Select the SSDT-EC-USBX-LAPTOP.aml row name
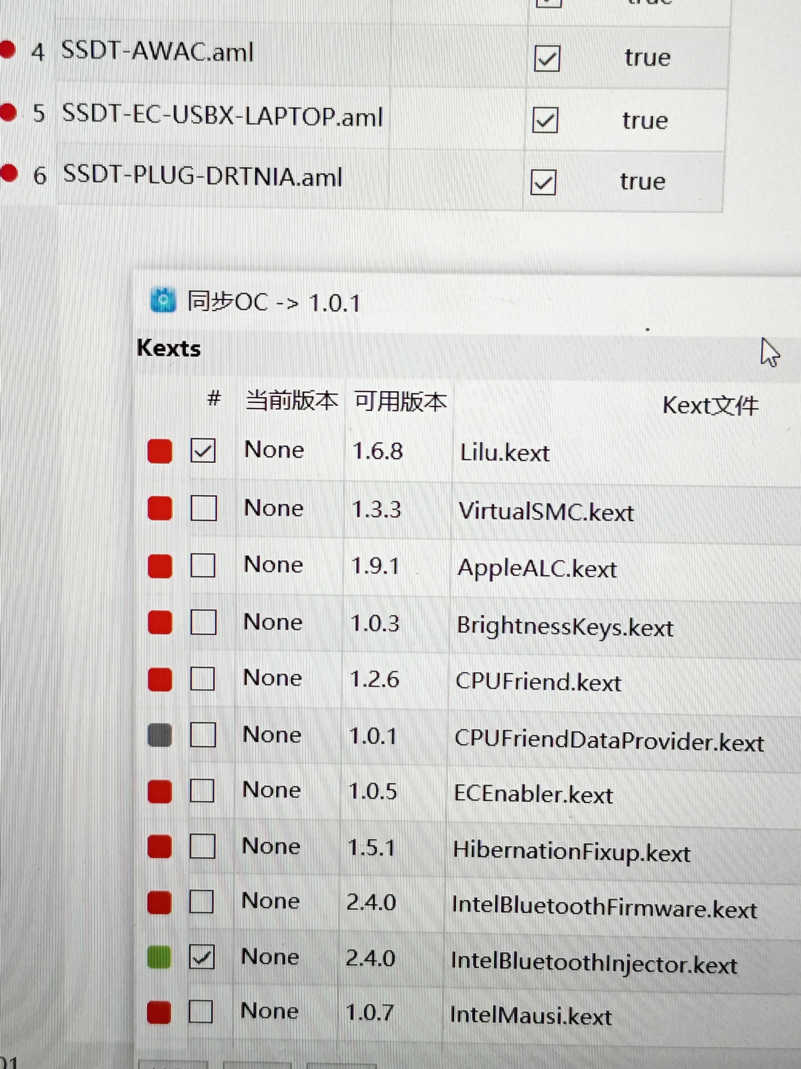This screenshot has width=801, height=1069. [x=223, y=116]
